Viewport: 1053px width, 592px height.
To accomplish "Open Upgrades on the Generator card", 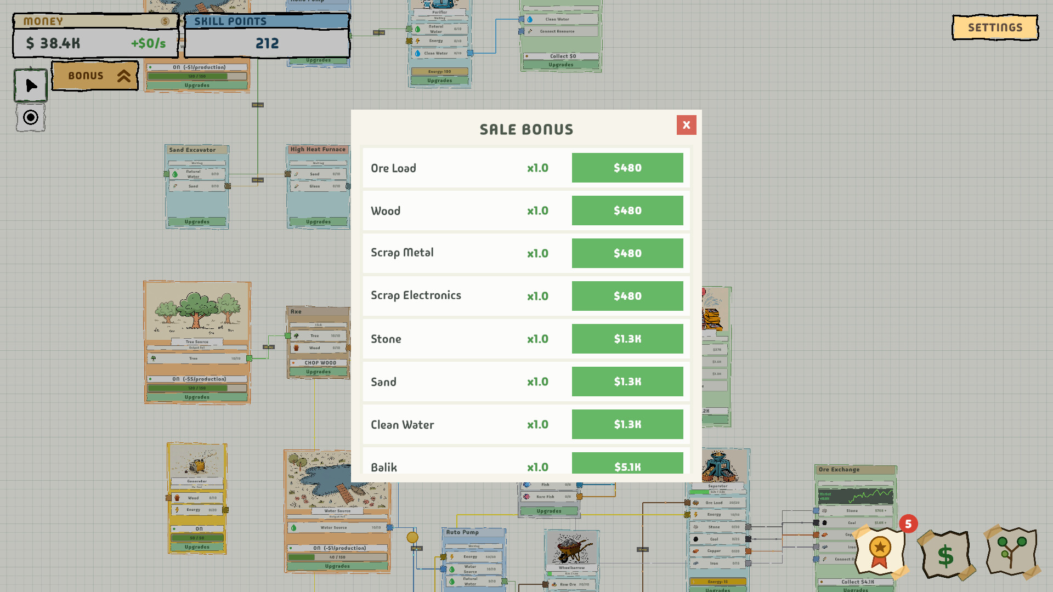I will pos(197,547).
